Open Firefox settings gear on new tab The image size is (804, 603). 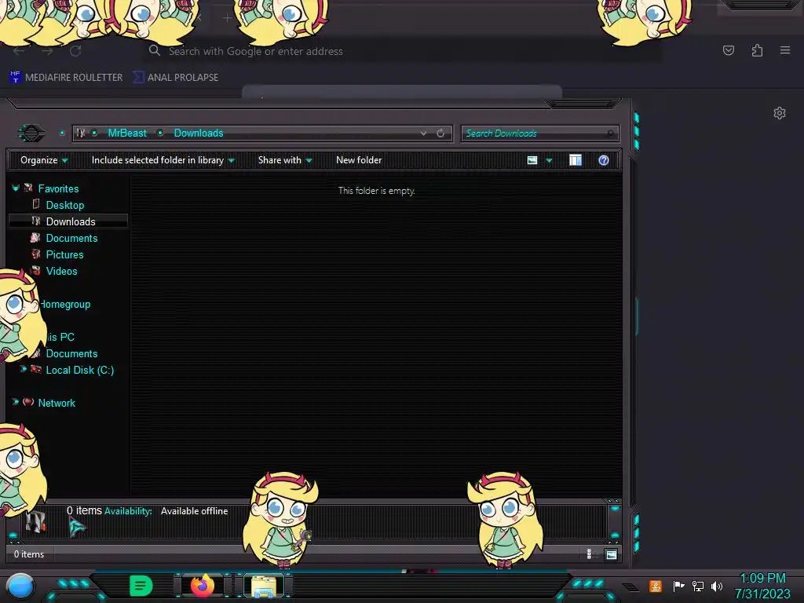click(780, 113)
